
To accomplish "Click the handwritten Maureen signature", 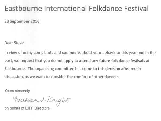I will coord(26,99).
